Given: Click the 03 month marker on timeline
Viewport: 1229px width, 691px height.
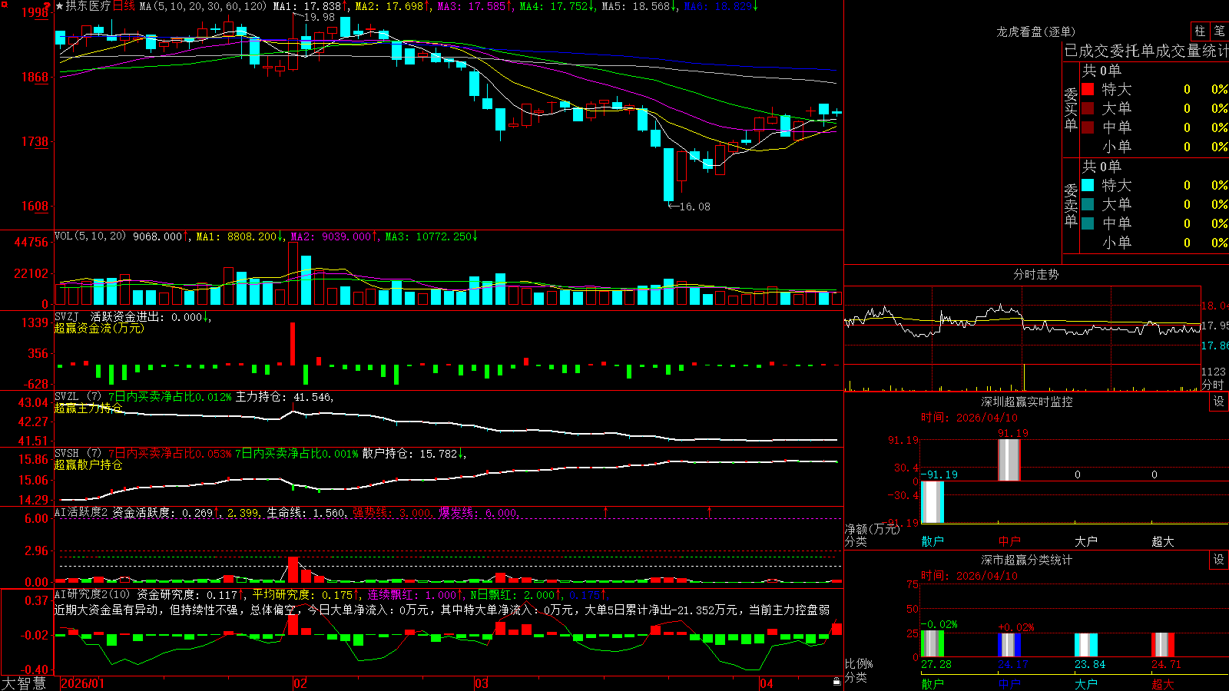Looking at the screenshot, I should pos(482,683).
